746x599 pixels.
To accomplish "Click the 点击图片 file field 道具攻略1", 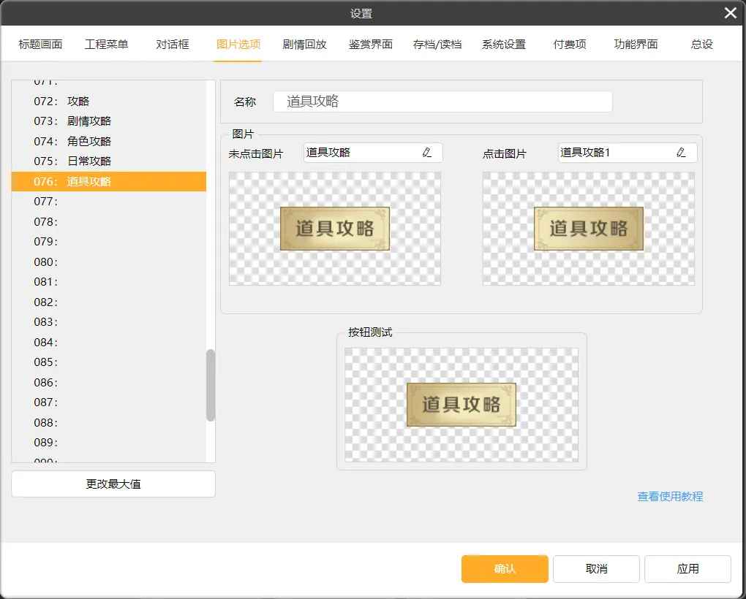I will pyautogui.click(x=628, y=153).
